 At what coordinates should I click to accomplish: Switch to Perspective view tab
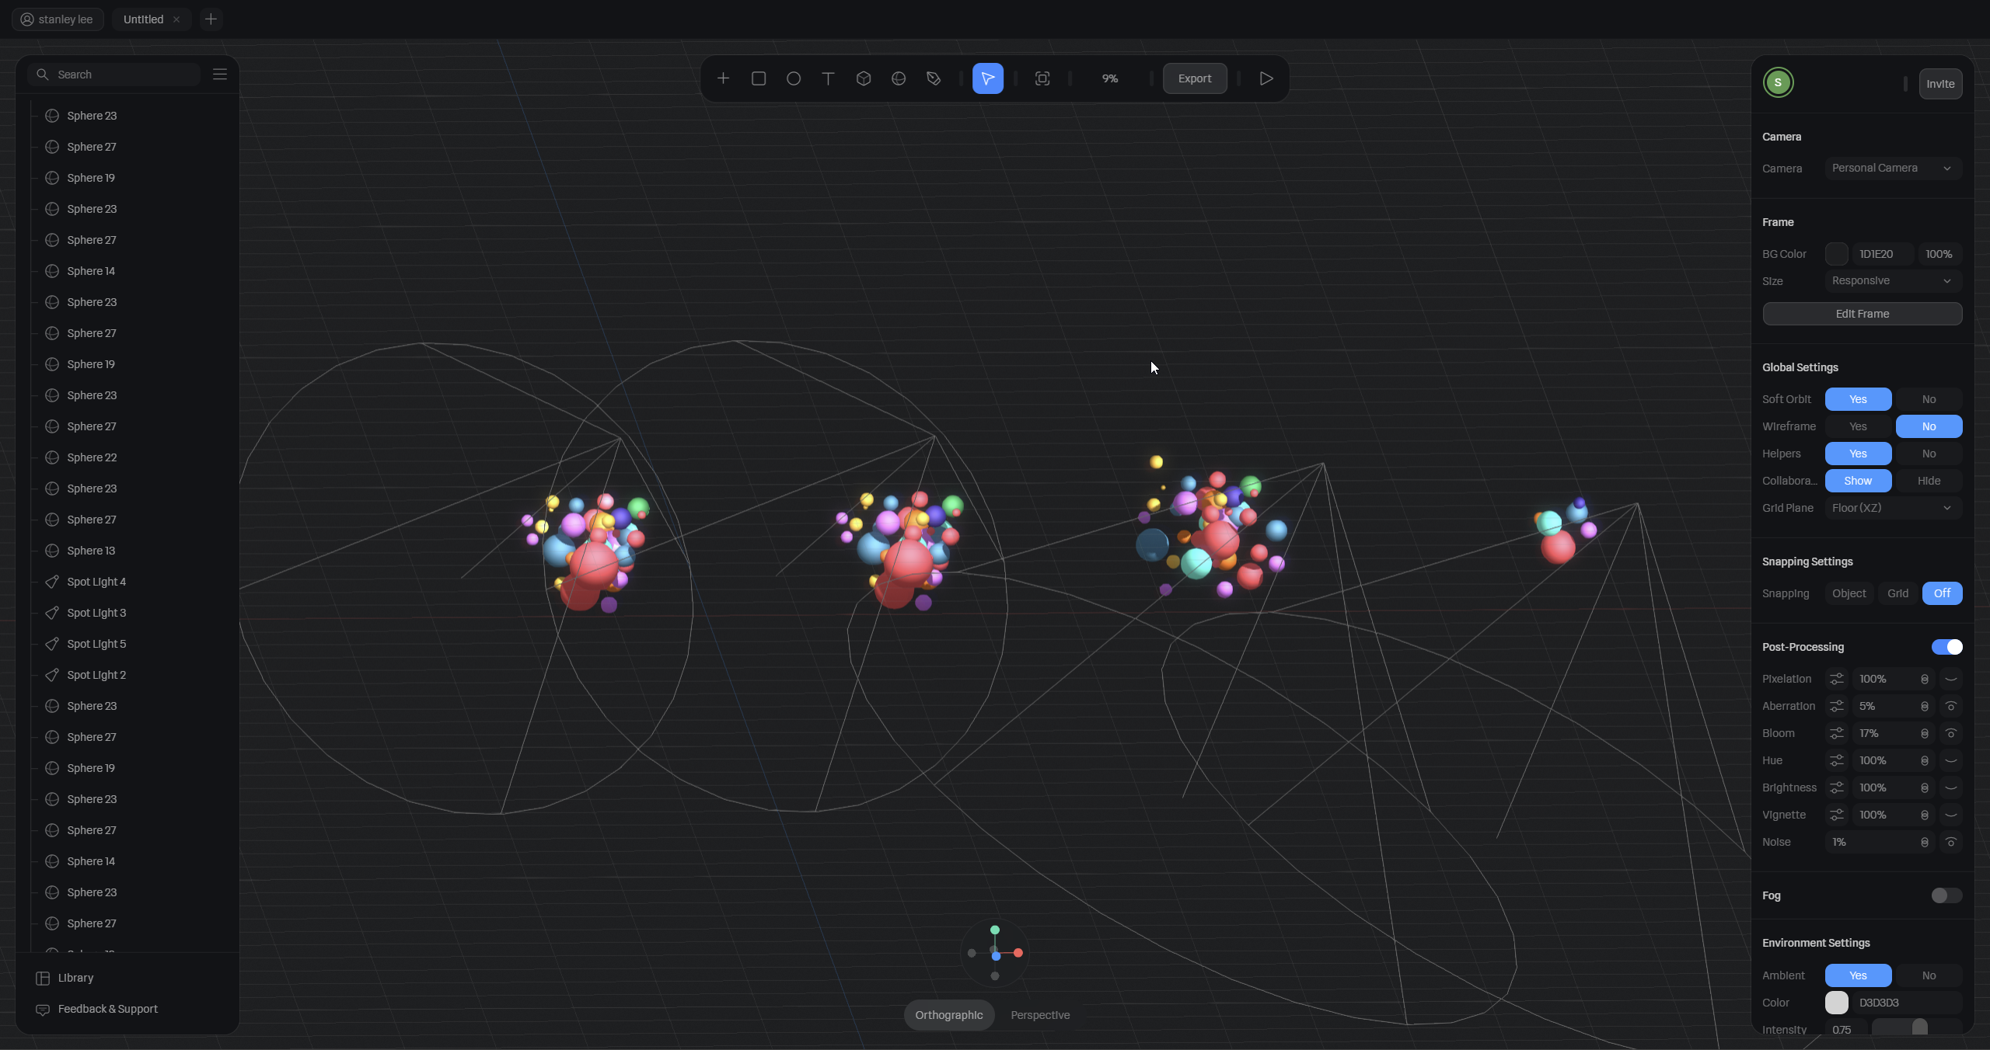click(x=1039, y=1015)
